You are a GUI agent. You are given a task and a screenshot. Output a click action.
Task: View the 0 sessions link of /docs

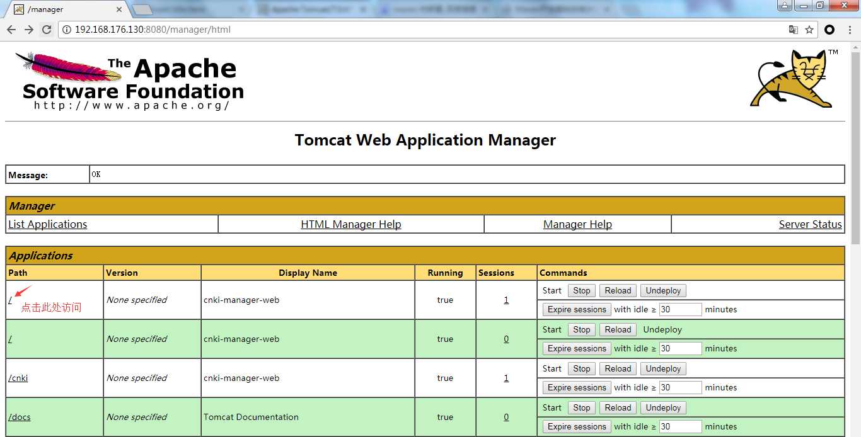[x=506, y=417]
